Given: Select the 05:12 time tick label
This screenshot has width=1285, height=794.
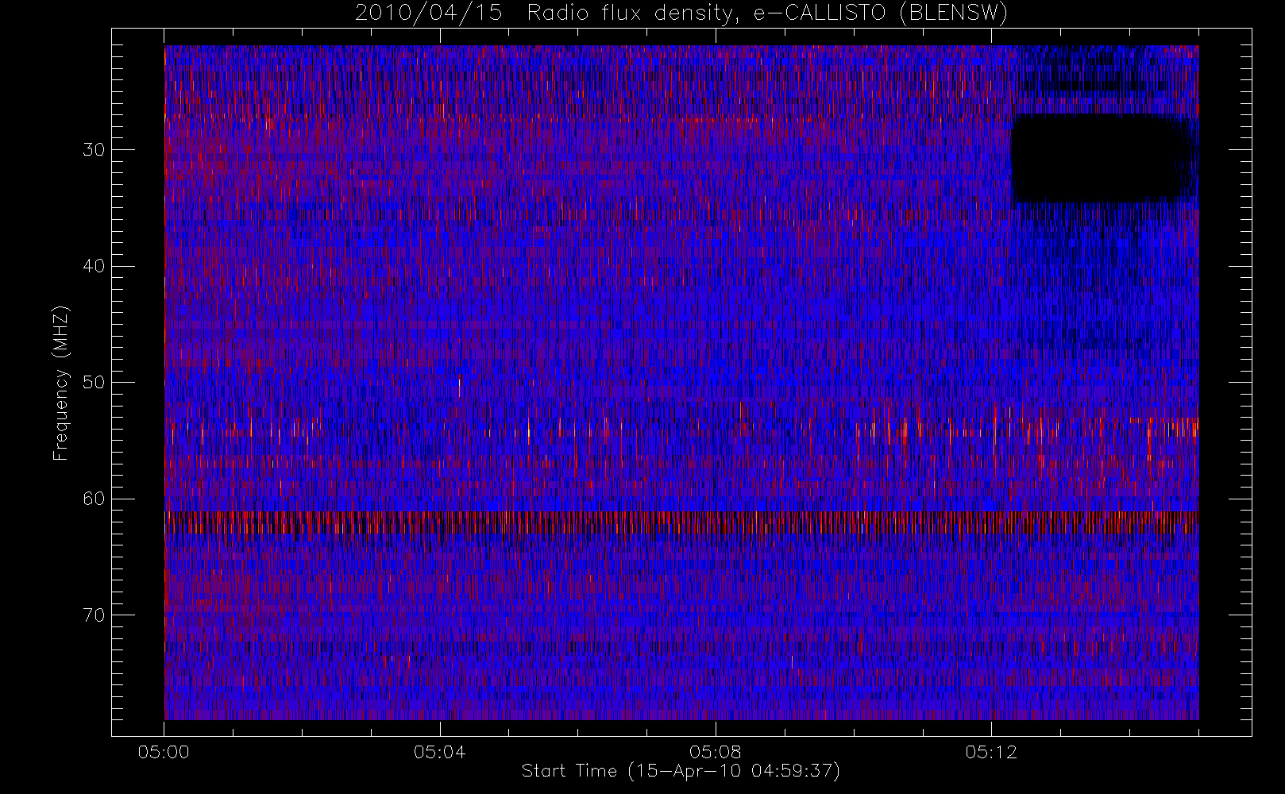Looking at the screenshot, I should pos(991,752).
